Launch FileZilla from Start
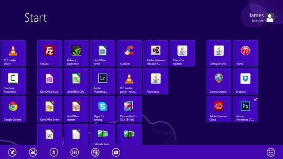This screenshot has height=159, width=283. click(x=50, y=53)
